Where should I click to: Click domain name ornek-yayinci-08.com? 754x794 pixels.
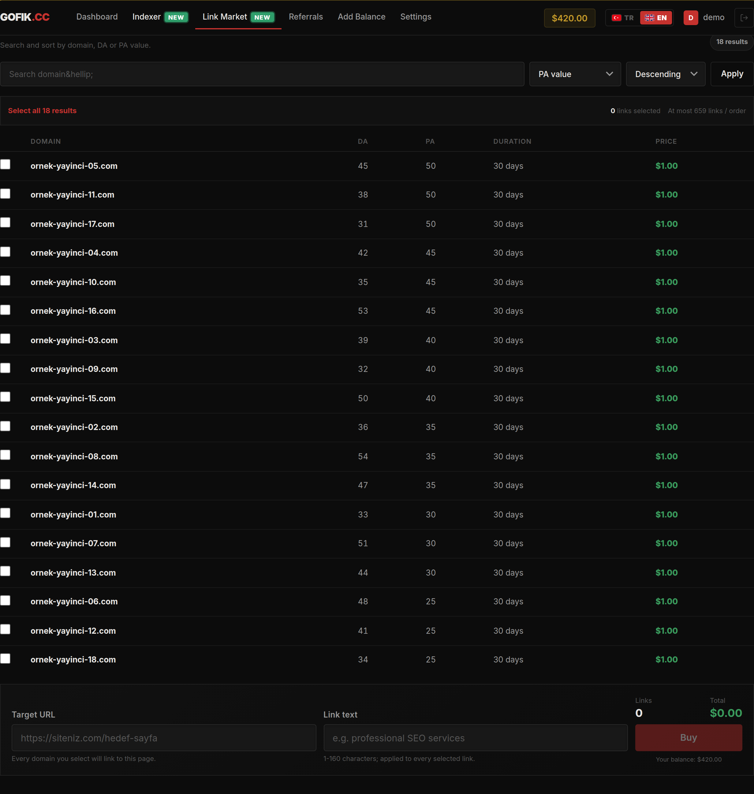coord(74,456)
